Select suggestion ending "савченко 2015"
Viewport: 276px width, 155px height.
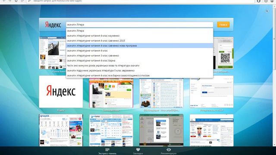pyautogui.click(x=139, y=40)
